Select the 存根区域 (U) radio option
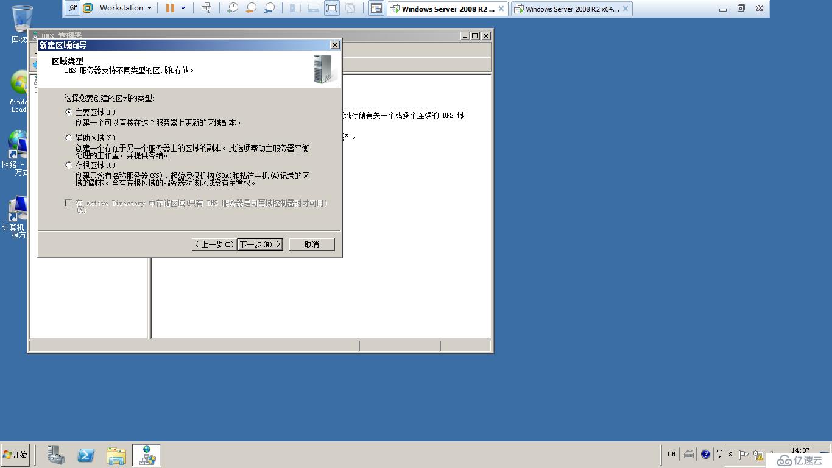The width and height of the screenshot is (832, 468). coord(69,165)
